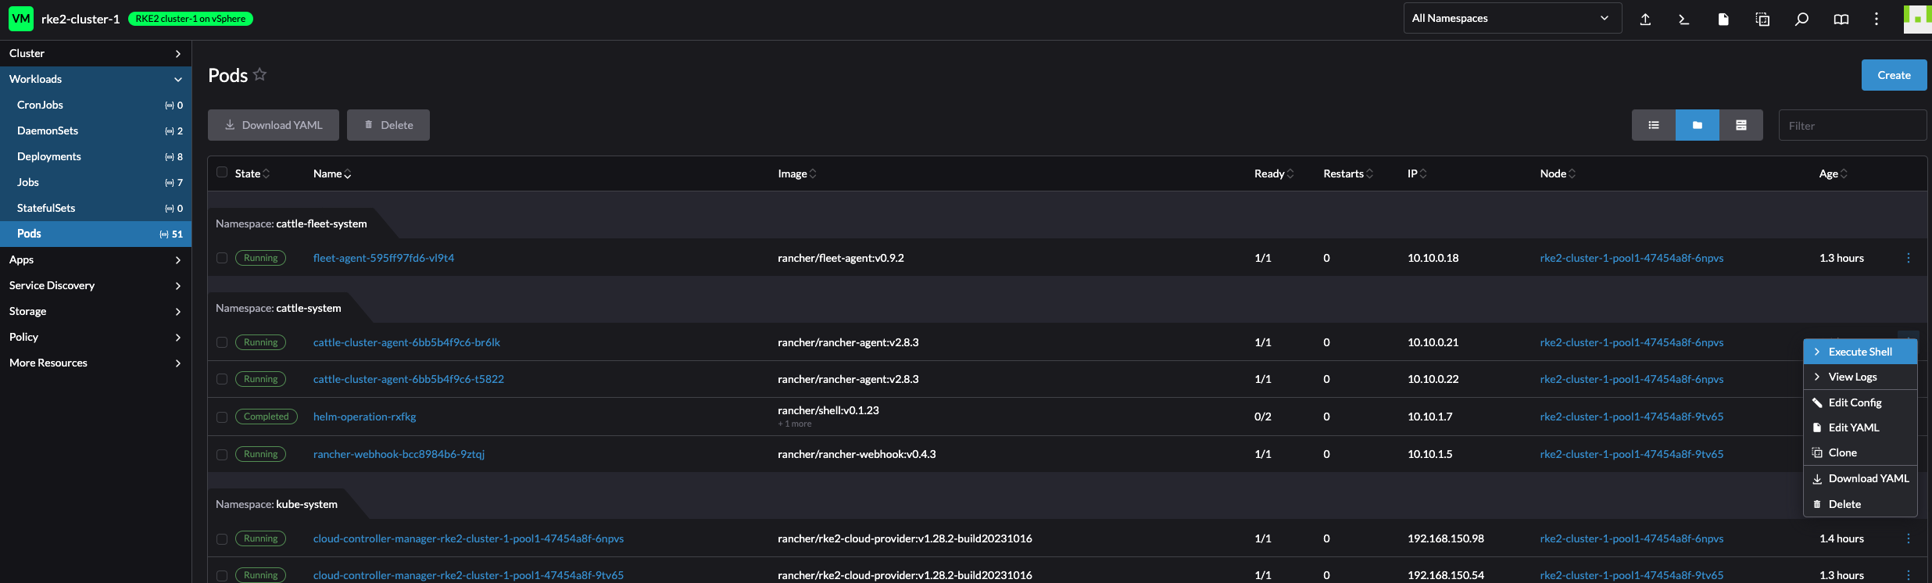Open the Kubectl Shell icon

click(1684, 19)
